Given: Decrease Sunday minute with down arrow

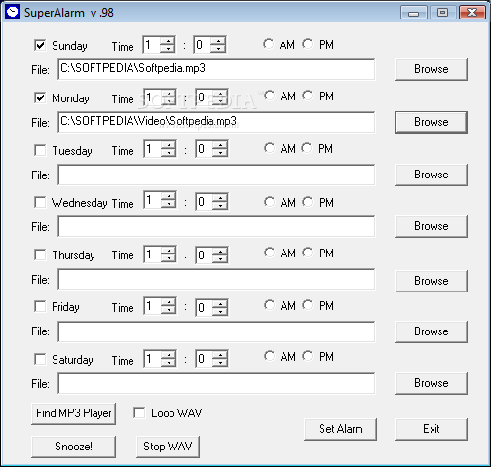Looking at the screenshot, I should point(218,48).
